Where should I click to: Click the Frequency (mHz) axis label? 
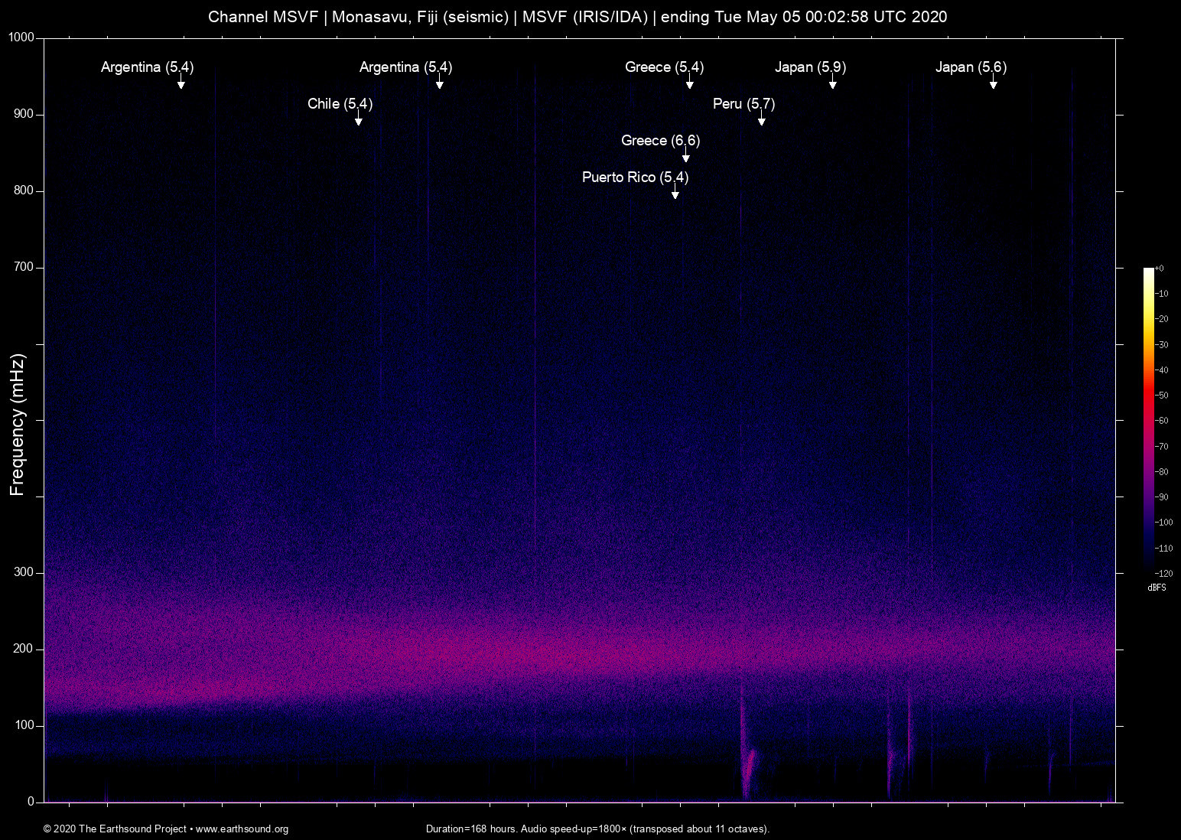tap(18, 425)
